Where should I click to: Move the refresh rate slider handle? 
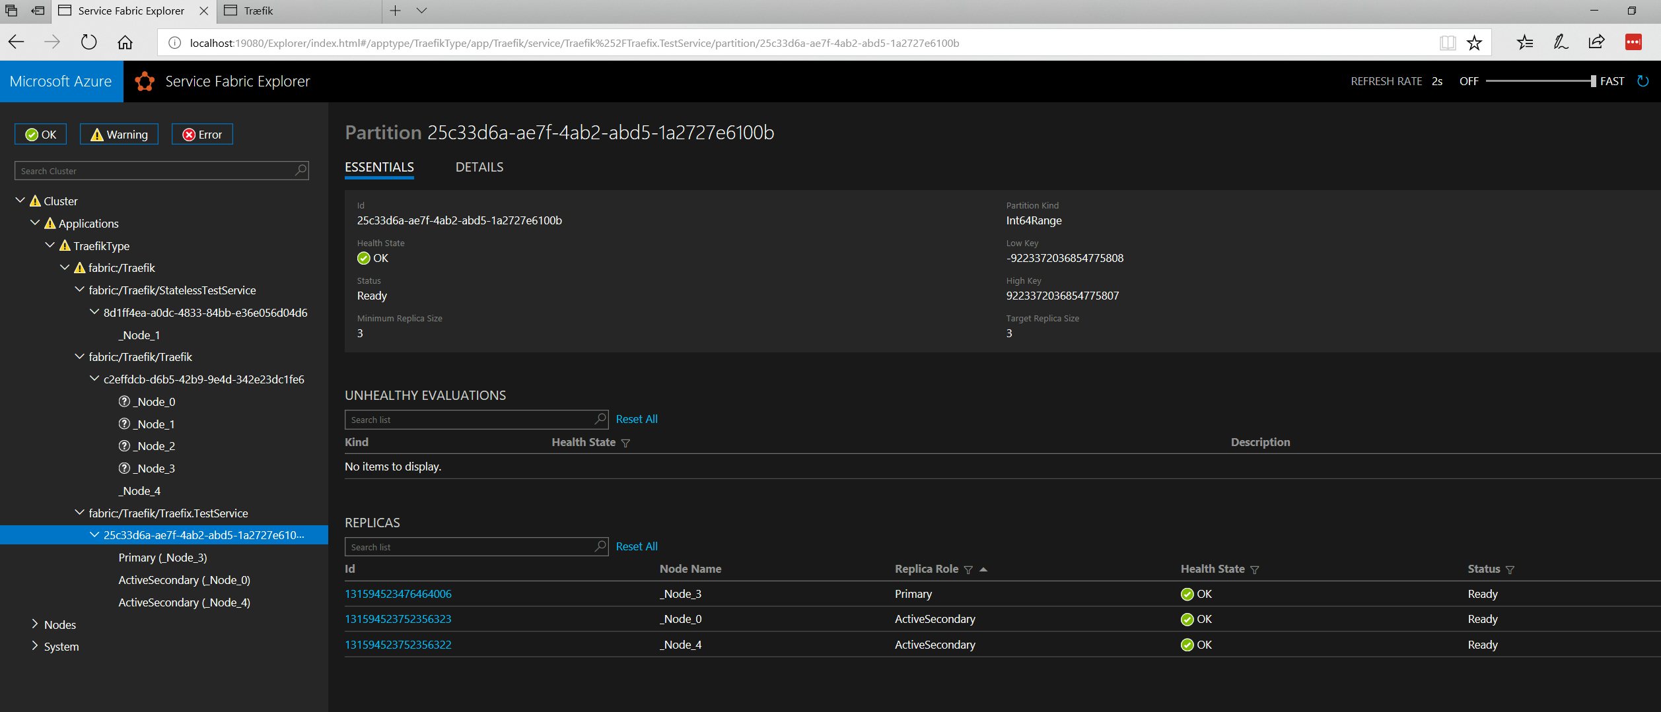point(1594,81)
